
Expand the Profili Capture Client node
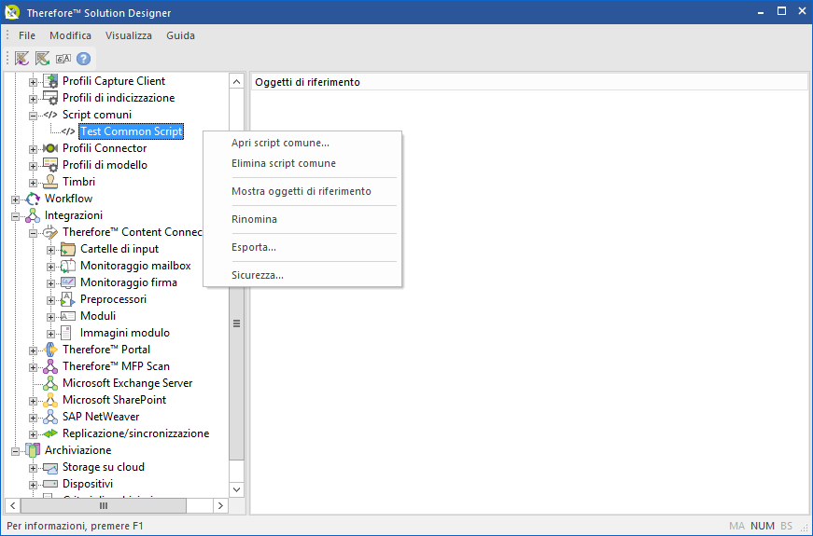click(x=34, y=82)
